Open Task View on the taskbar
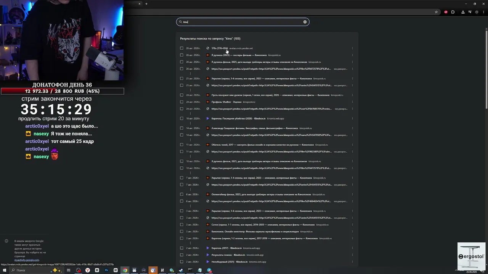Viewport: 488px width, 274px height. (x=69, y=270)
